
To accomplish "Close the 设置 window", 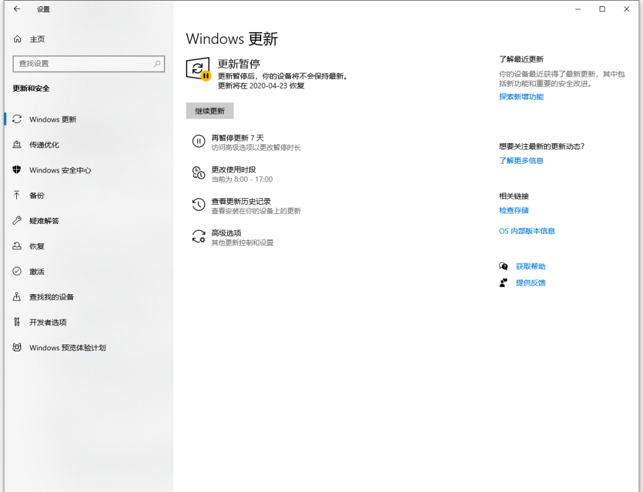I will pos(626,9).
